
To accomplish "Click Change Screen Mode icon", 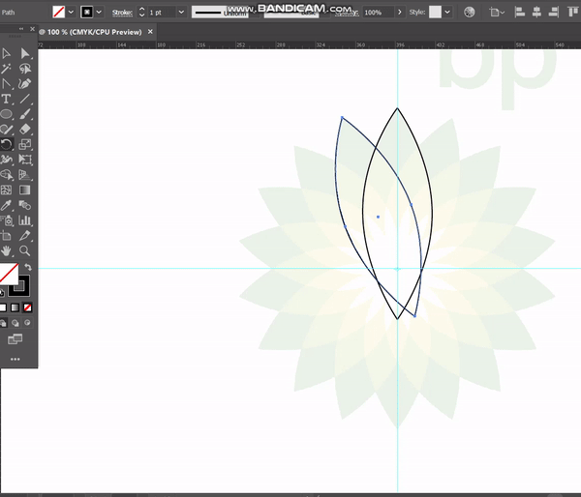I will (x=15, y=338).
